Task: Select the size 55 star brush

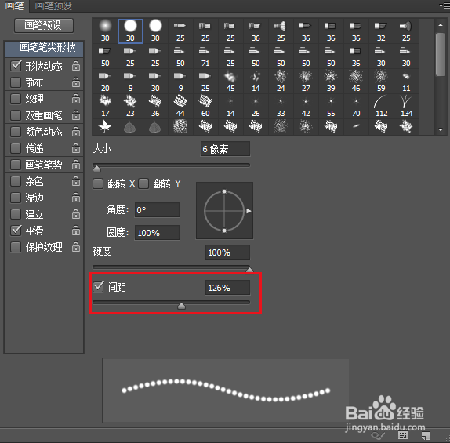Action: pyautogui.click(x=331, y=107)
